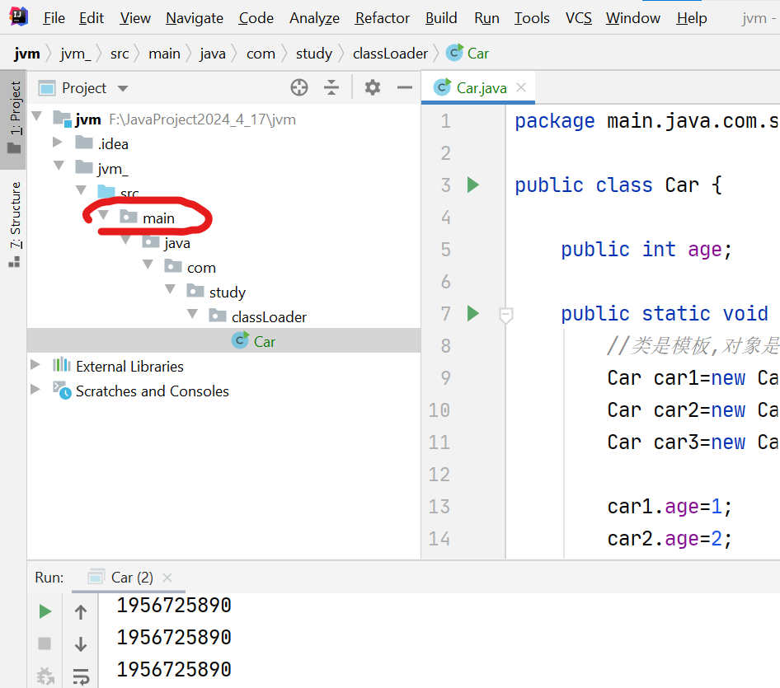Expand External Libraries node
The height and width of the screenshot is (688, 780).
pyautogui.click(x=35, y=366)
